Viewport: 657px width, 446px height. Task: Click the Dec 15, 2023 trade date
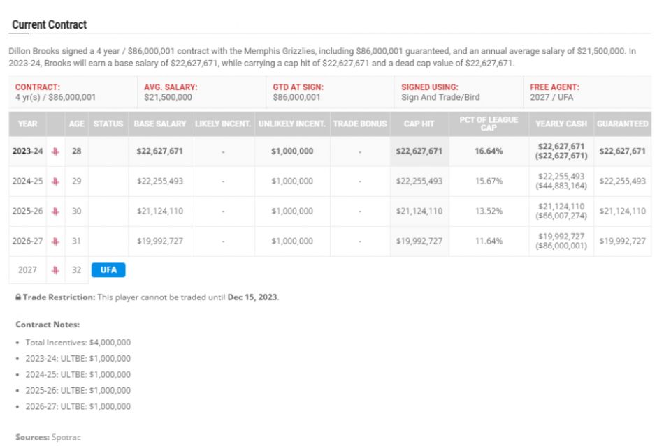pyautogui.click(x=252, y=297)
